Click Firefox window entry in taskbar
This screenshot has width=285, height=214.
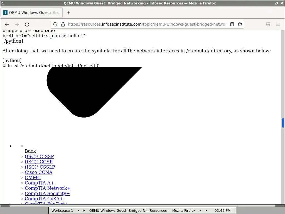tap(142, 211)
